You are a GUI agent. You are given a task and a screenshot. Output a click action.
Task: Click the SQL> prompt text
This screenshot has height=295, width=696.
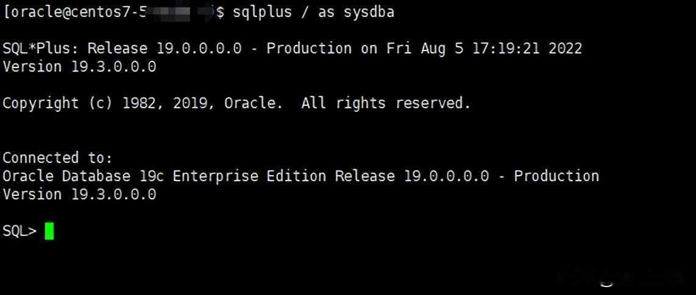[x=20, y=231]
